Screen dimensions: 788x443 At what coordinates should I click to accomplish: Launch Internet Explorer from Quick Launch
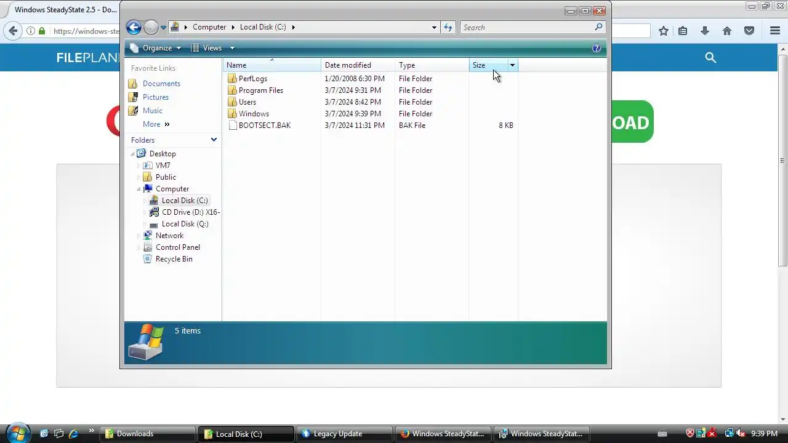click(73, 434)
